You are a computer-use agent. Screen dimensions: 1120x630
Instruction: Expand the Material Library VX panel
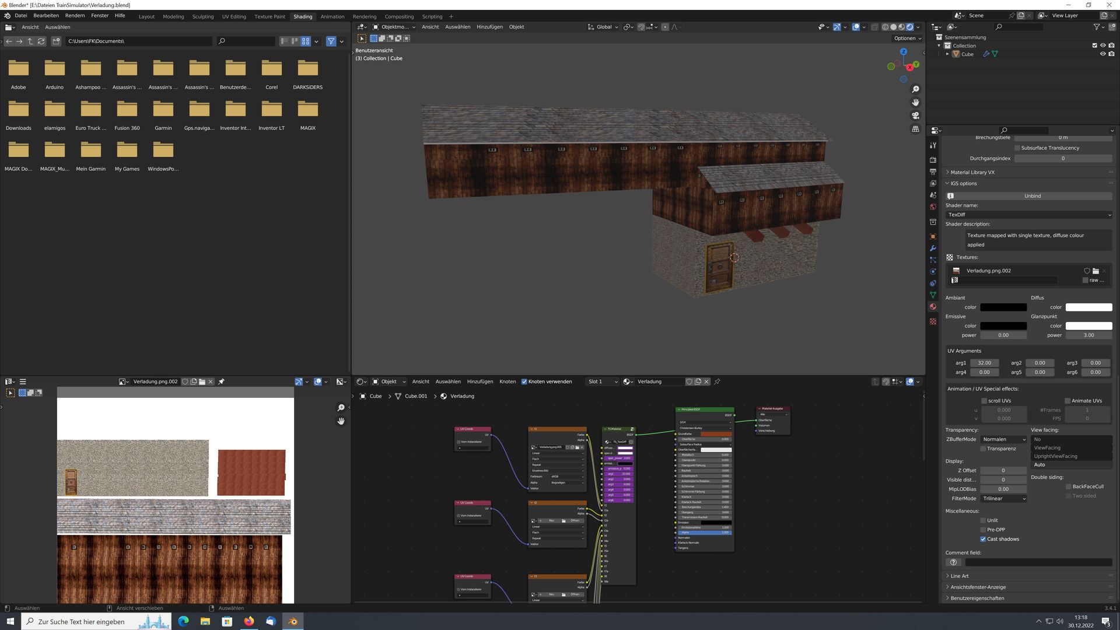click(972, 173)
